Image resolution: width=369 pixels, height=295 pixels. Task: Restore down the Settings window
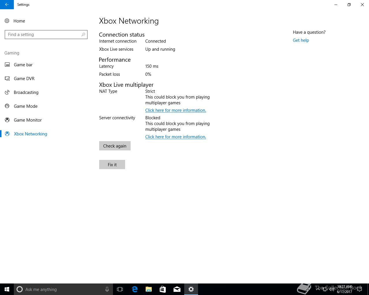[x=349, y=5]
